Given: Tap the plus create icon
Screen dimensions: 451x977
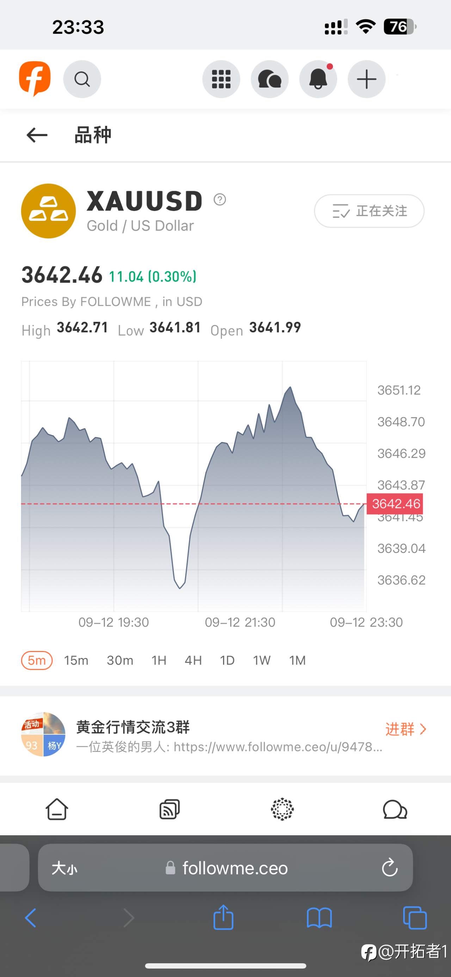Looking at the screenshot, I should pos(366,79).
